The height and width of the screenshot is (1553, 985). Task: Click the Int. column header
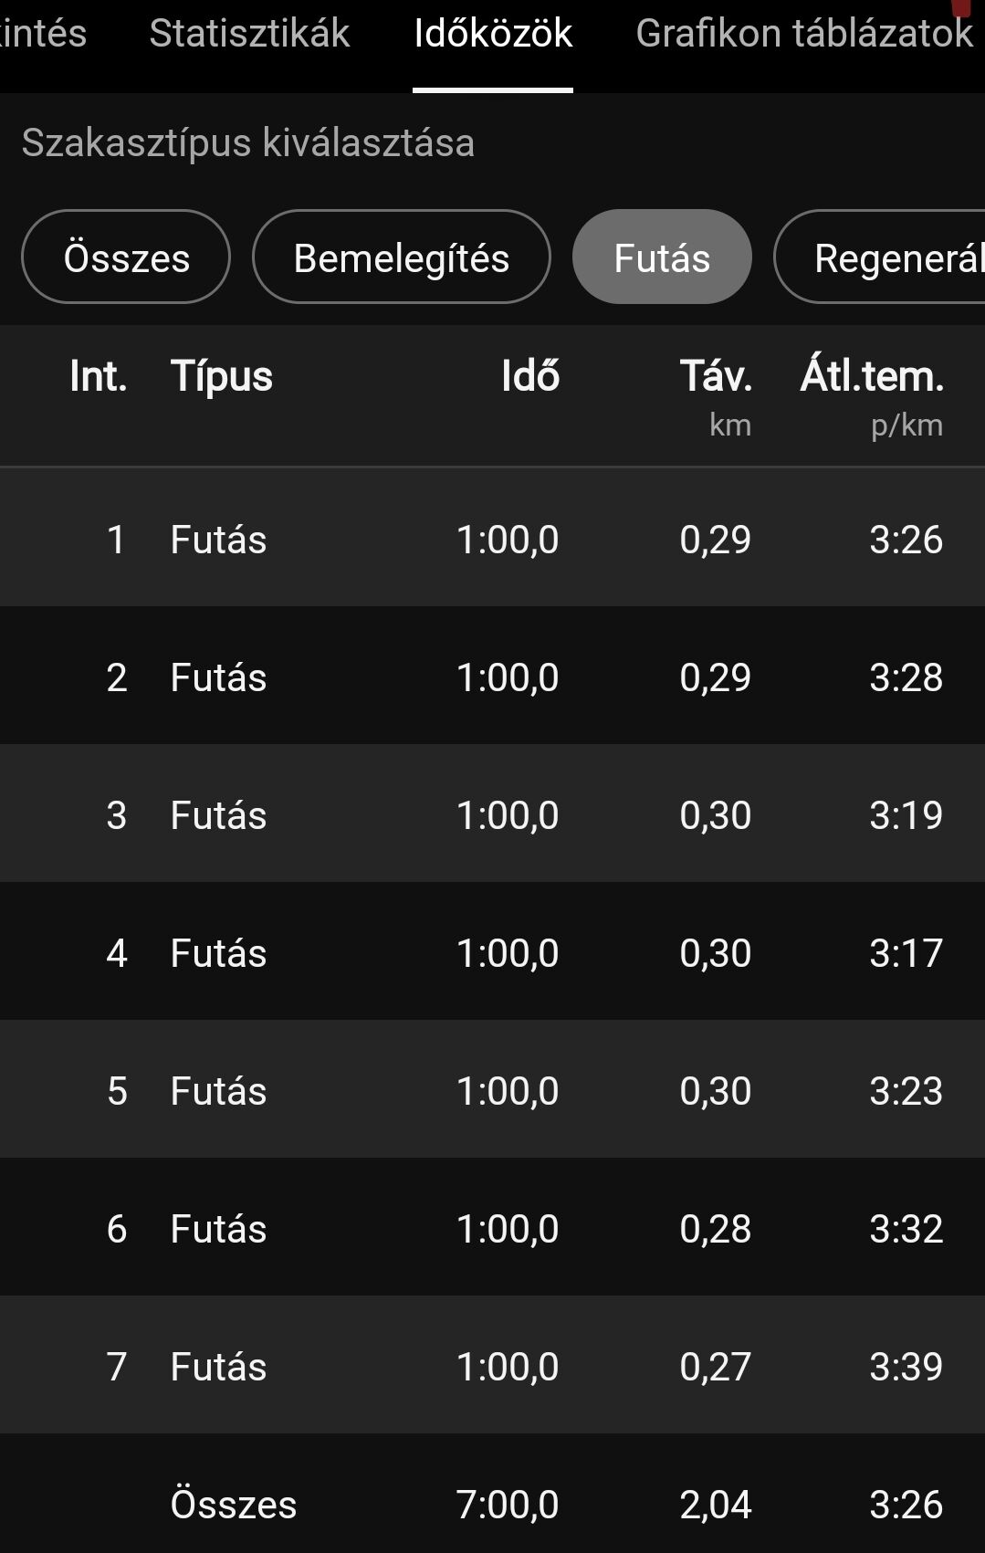click(x=98, y=376)
